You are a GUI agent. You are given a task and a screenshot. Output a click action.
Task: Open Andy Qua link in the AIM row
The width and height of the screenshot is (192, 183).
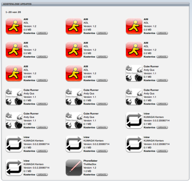[149, 70]
